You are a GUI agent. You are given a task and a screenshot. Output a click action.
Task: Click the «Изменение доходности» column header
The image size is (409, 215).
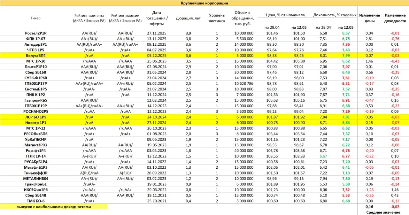click(395, 18)
